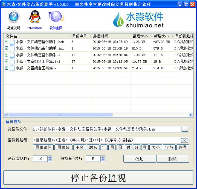Viewport: 197px width, 189px height.
Task: Insert the 分 placeholder
Action: click(x=137, y=147)
